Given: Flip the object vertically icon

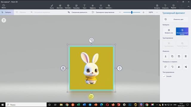Looking at the screenshot, I should 186,67.
